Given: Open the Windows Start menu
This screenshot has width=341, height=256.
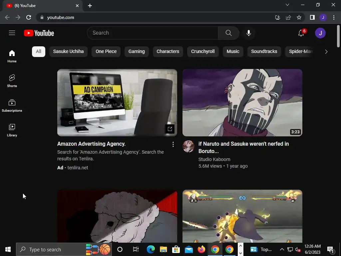Looking at the screenshot, I should point(8,249).
